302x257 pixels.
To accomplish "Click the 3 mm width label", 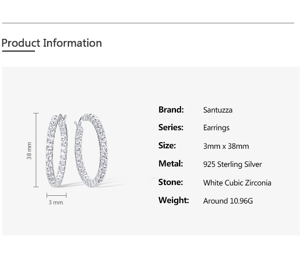I will point(56,202).
